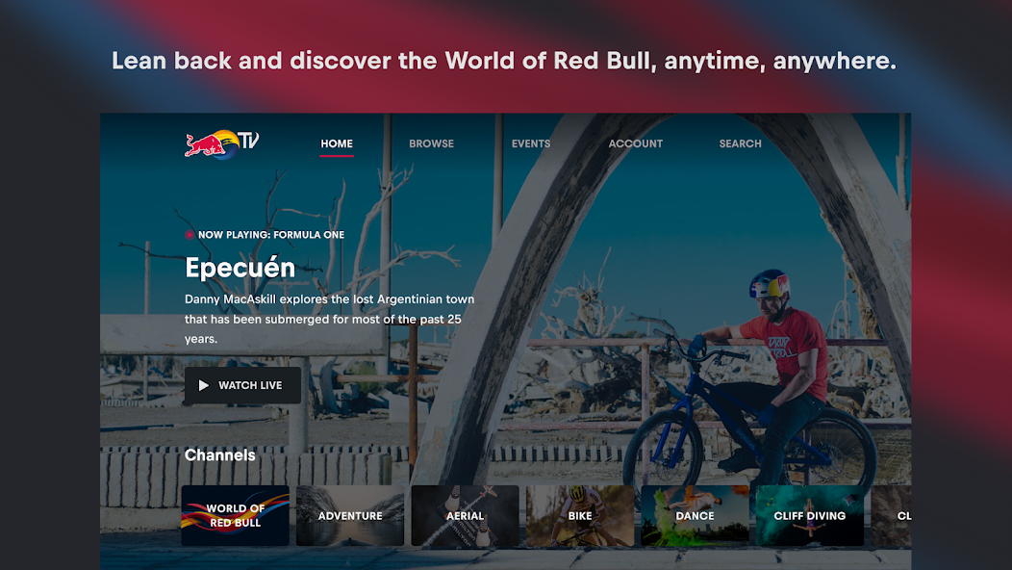The width and height of the screenshot is (1012, 570).
Task: Open the World of Red Bull channel
Action: click(235, 516)
